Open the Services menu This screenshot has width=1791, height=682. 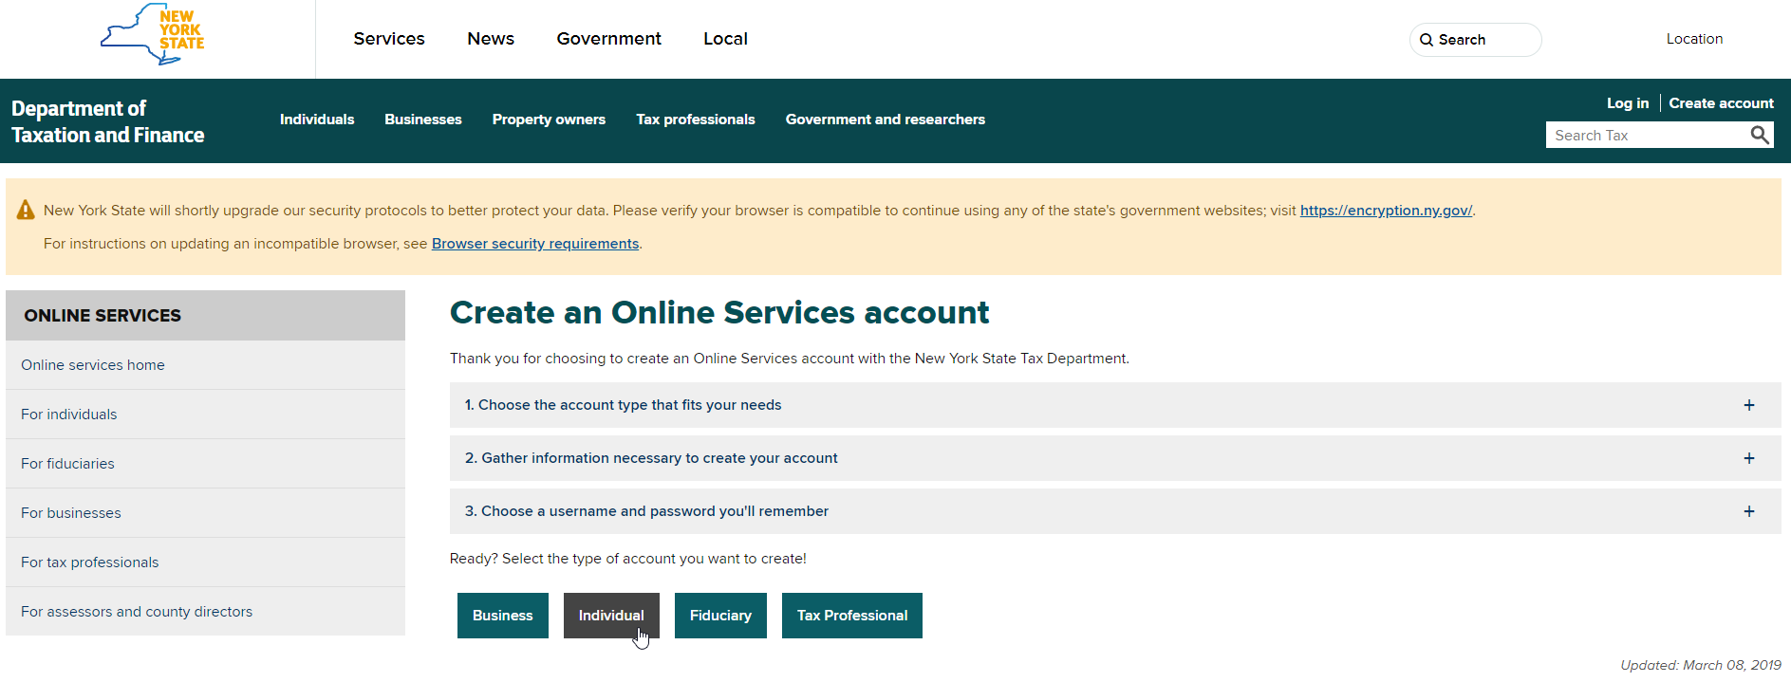tap(389, 39)
